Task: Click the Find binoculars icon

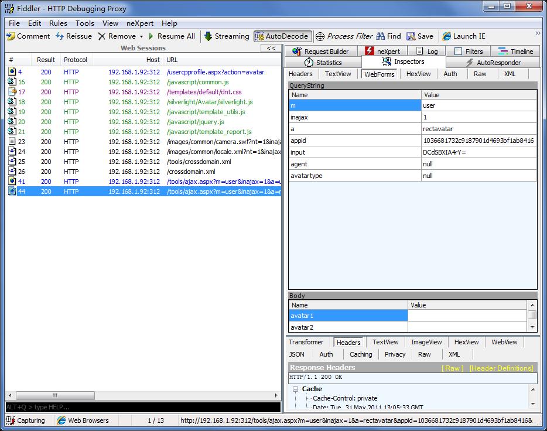Action: pyautogui.click(x=381, y=36)
